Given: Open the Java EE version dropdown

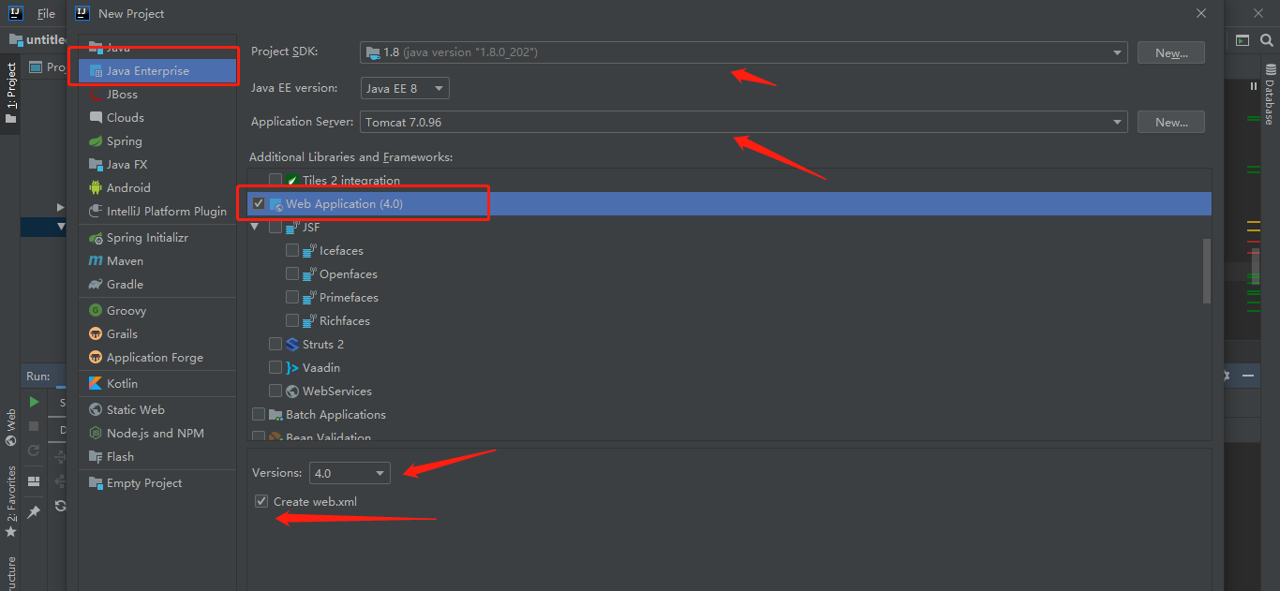Looking at the screenshot, I should 405,88.
